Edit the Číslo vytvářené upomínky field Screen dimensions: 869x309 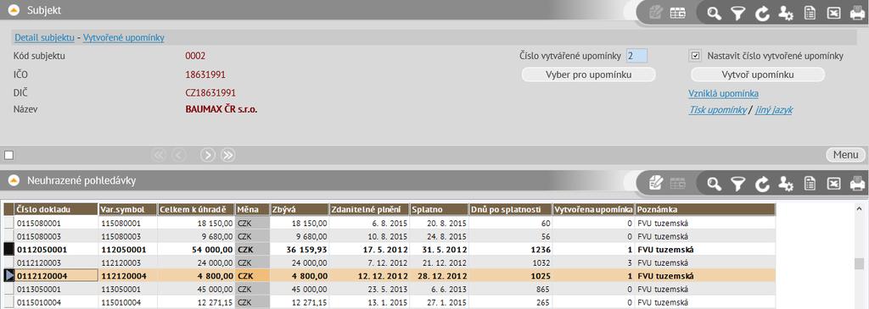(636, 55)
